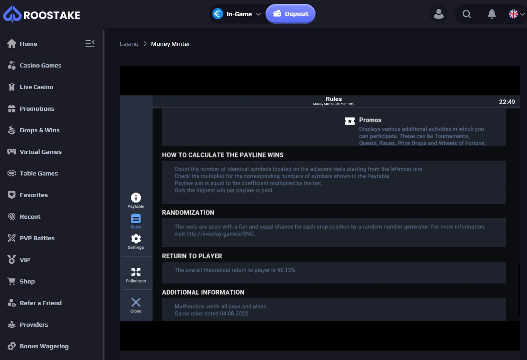Open the Favorites sidebar label
The width and height of the screenshot is (527, 360).
[34, 195]
